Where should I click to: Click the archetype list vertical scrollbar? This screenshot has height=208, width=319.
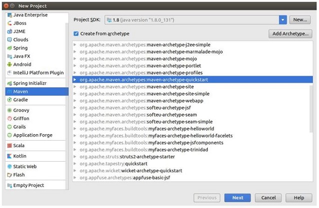(311, 109)
